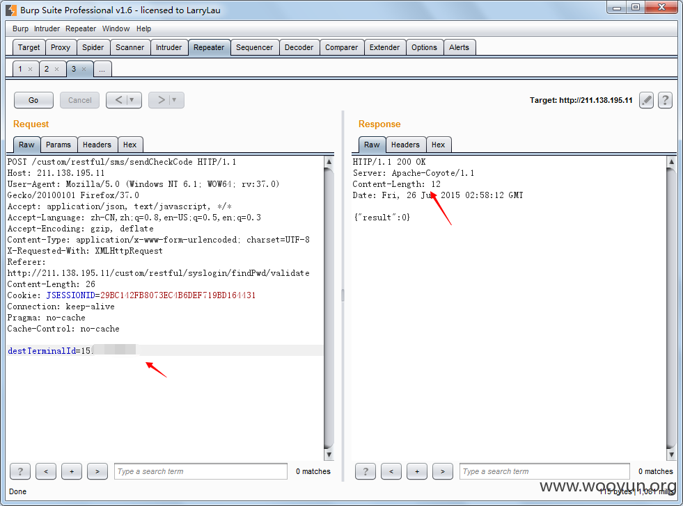
Task: Switch to the Proxy tab
Action: [x=61, y=47]
